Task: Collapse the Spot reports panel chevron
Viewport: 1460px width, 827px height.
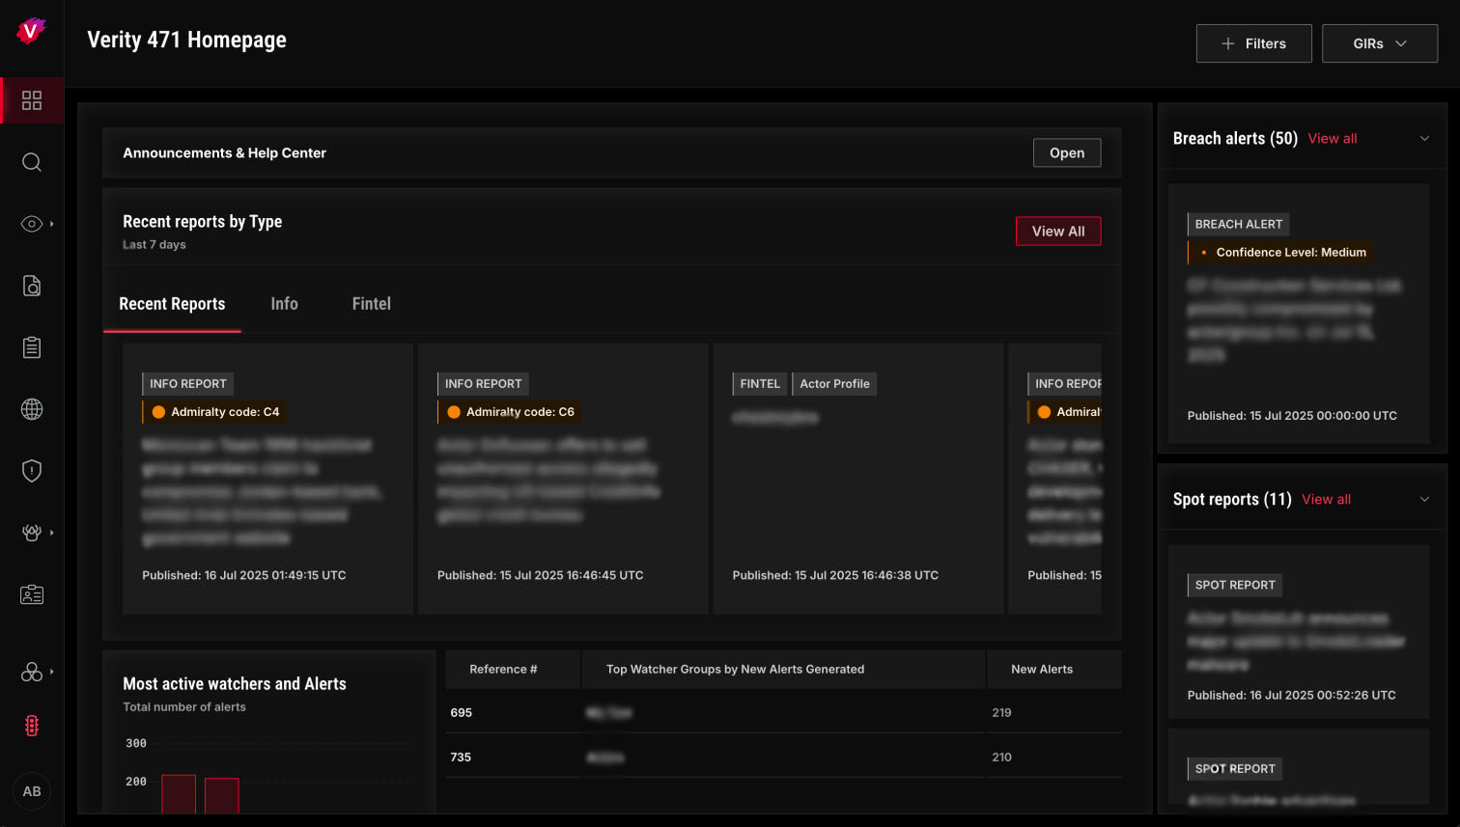Action: 1424,499
